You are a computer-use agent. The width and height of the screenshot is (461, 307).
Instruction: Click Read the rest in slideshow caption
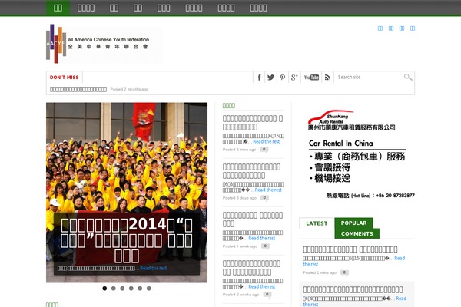coord(153,268)
